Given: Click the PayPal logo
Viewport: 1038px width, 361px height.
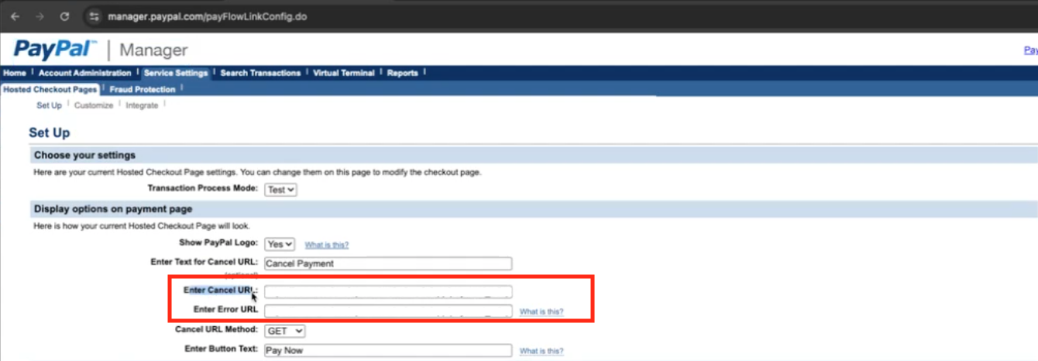Looking at the screenshot, I should click(54, 50).
